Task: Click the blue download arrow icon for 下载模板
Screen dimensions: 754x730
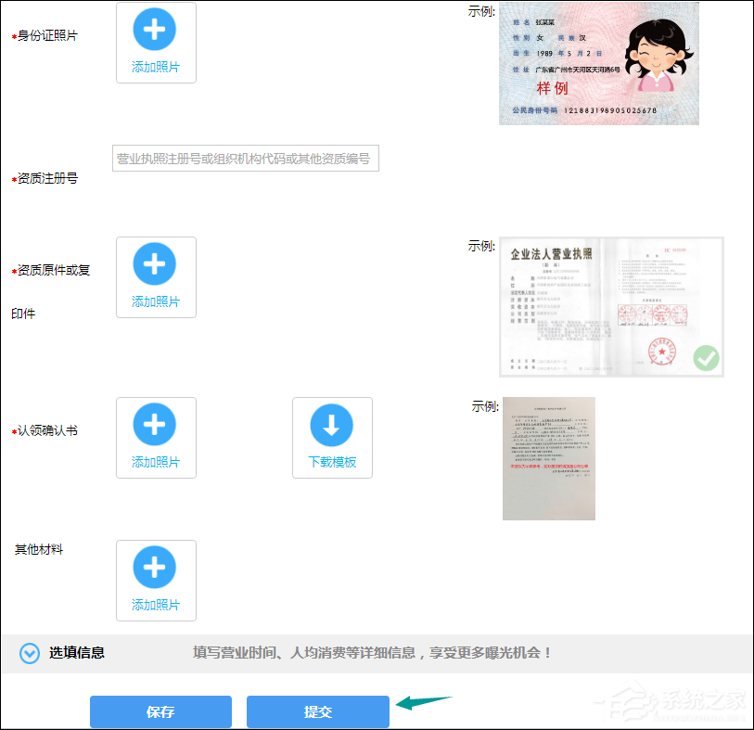Action: click(331, 425)
